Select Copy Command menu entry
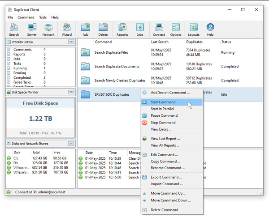Image resolution: width=269 pixels, height=217 pixels. [172, 162]
